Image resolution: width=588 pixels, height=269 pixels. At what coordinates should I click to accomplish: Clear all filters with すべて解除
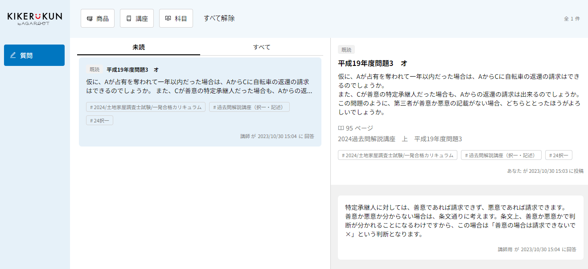(x=219, y=18)
